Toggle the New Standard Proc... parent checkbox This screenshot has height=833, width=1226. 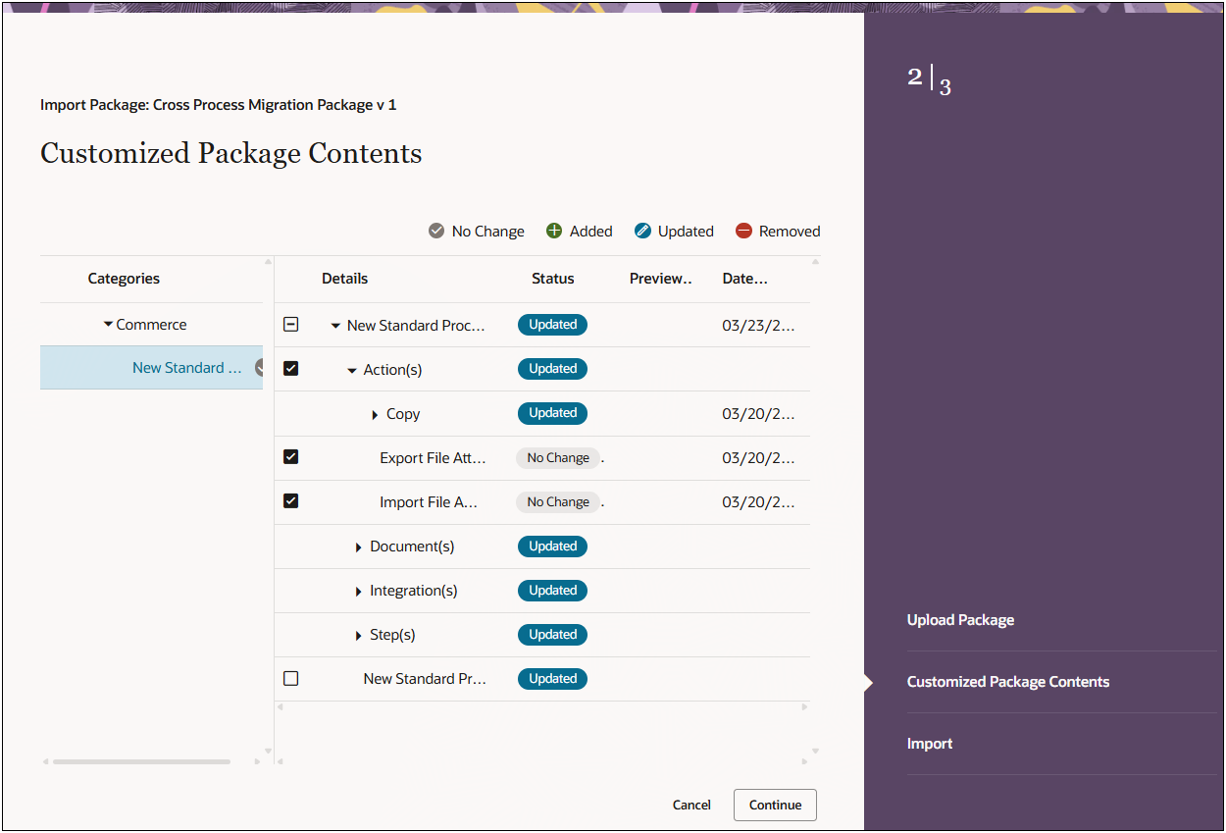click(290, 324)
